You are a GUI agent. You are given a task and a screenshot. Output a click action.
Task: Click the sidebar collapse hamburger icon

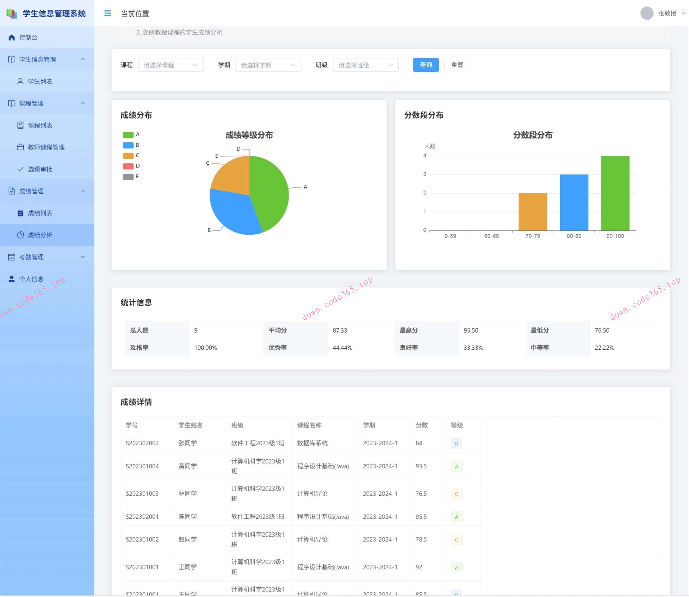pyautogui.click(x=107, y=13)
